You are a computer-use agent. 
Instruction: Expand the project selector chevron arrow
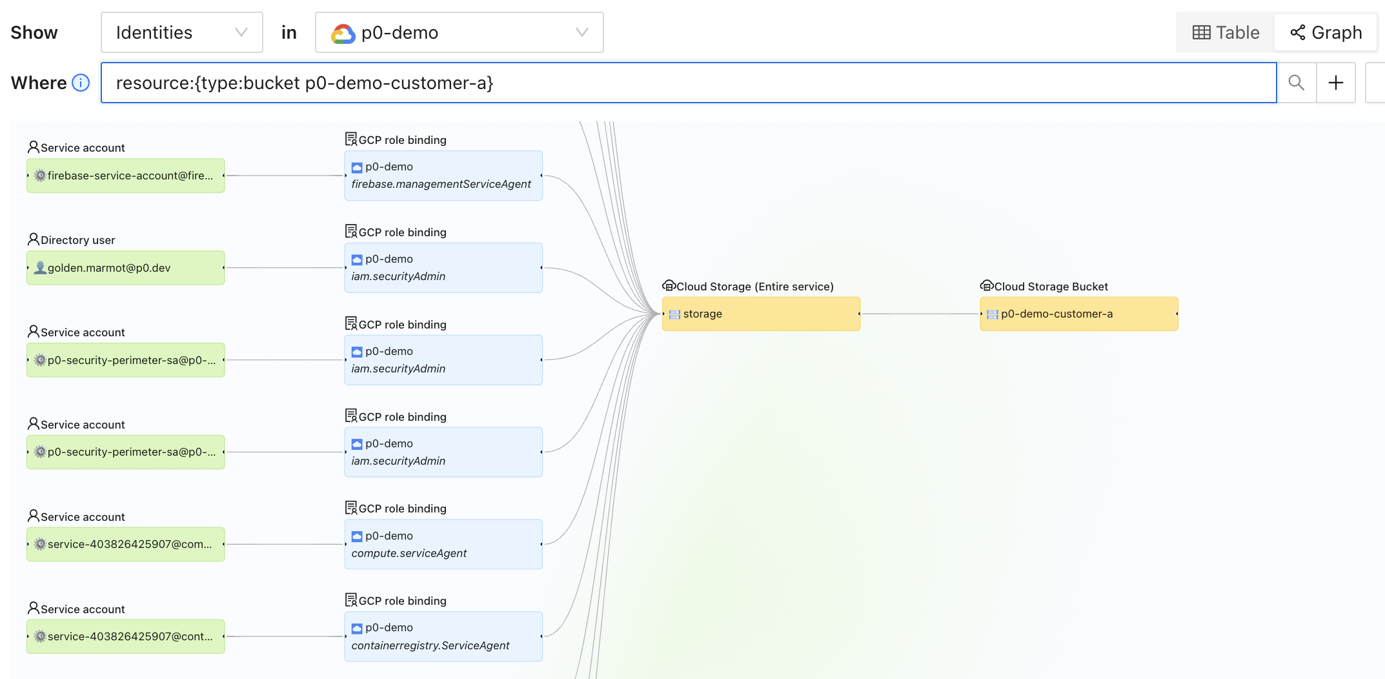coord(581,32)
